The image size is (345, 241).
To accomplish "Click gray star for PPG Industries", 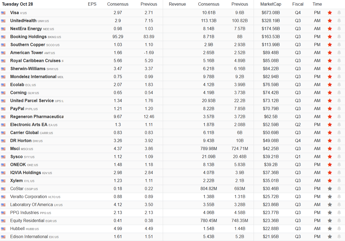I will tap(330, 212).
